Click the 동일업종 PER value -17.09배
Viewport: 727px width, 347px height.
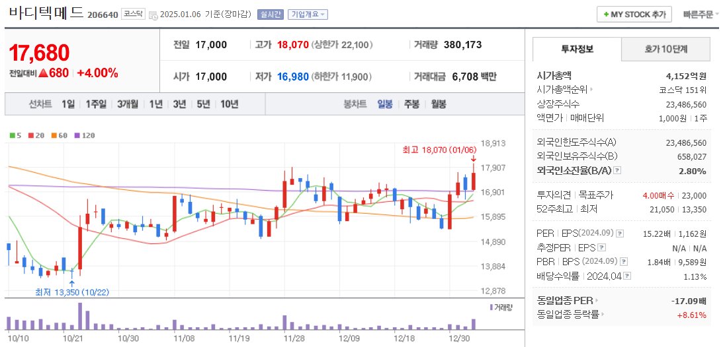tap(689, 301)
